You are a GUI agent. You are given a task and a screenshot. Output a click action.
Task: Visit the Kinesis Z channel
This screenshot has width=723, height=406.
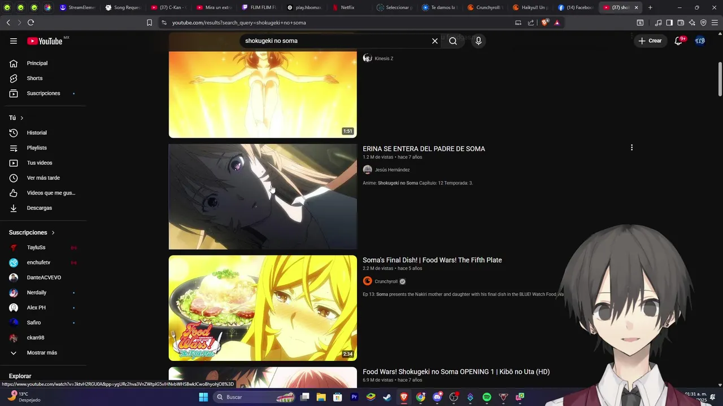(384, 59)
